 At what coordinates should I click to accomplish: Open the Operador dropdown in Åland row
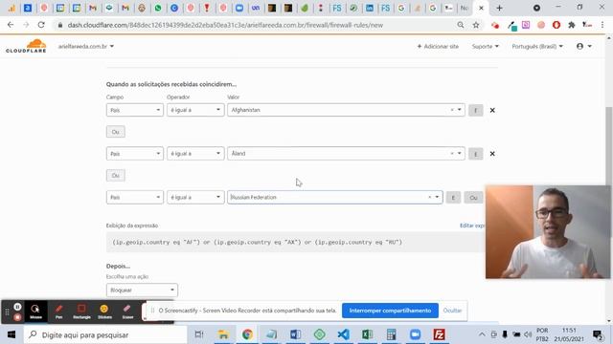(195, 154)
